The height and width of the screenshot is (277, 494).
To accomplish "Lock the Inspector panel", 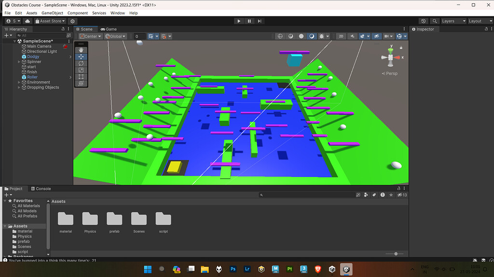I will [x=486, y=29].
